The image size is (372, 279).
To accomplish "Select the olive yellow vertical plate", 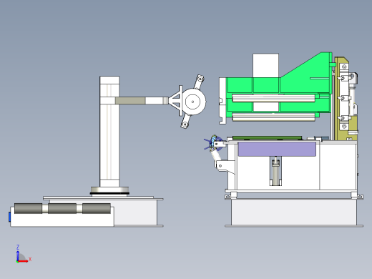I will point(337,107).
